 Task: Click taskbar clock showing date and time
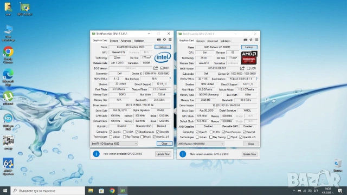pos(327,191)
